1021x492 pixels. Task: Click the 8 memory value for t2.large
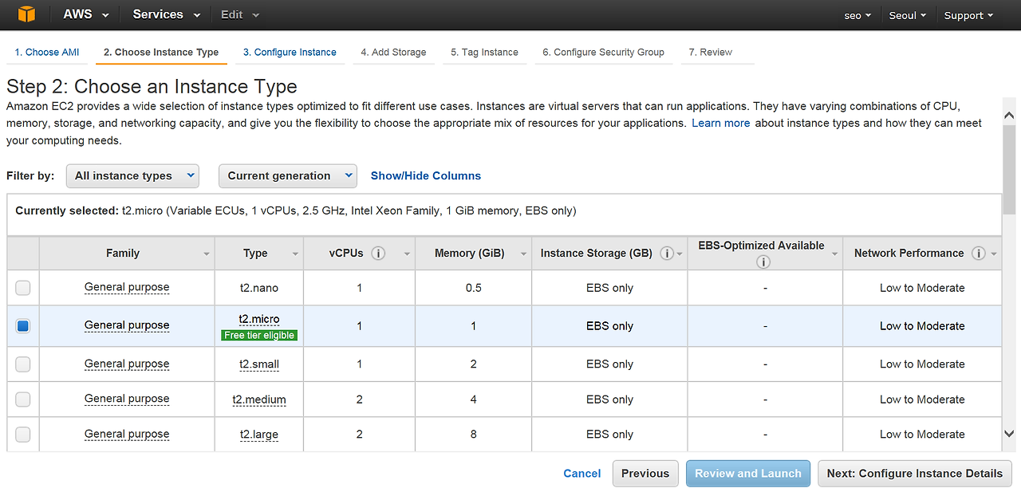click(474, 435)
